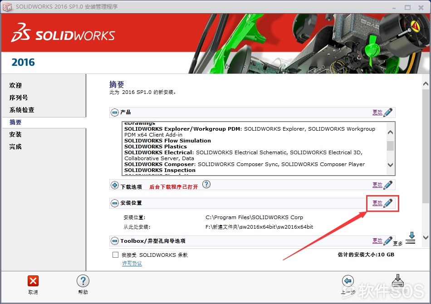Click the 后台下载程序已打开 red notice

click(x=173, y=187)
